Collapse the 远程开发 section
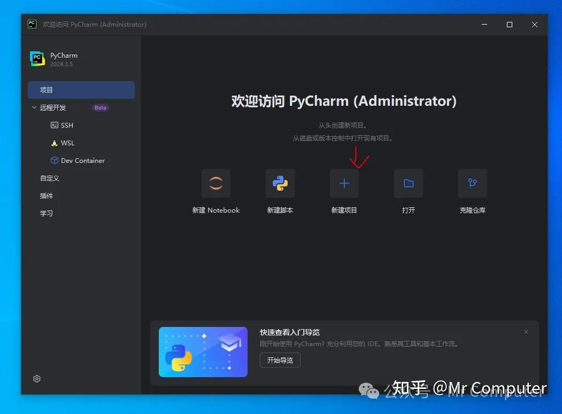Viewport: 562px width, 414px height. click(34, 107)
